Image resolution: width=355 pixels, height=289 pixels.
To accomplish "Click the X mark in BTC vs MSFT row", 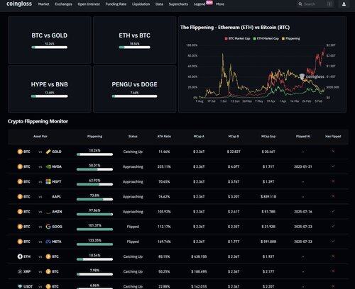I will pyautogui.click(x=333, y=181).
